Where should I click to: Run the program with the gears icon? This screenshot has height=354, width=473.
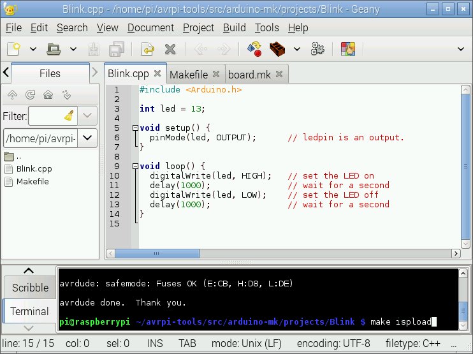pos(318,48)
